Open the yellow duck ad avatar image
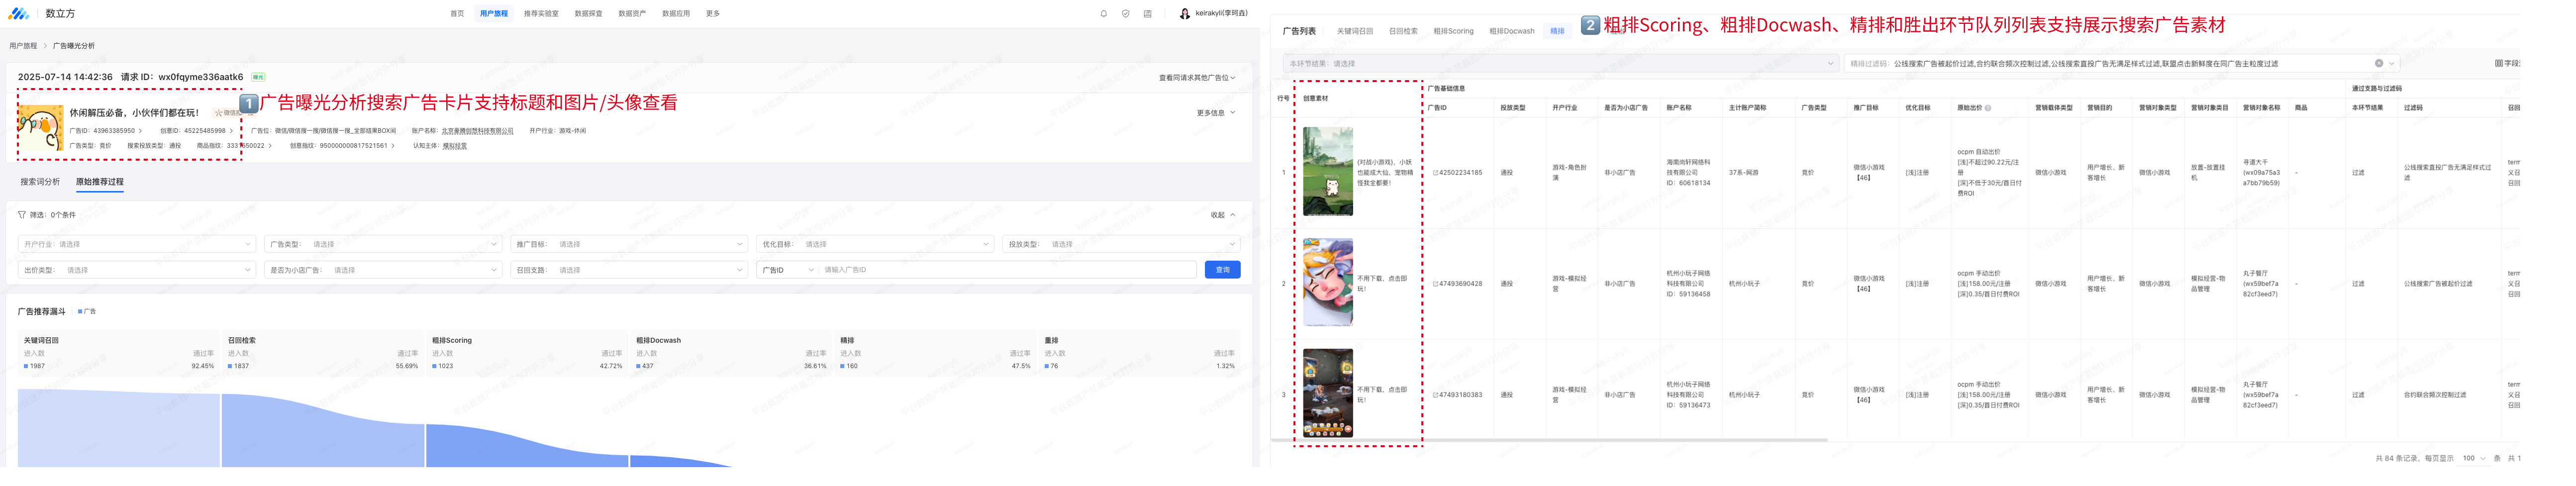The width and height of the screenshot is (2576, 486). [41, 128]
